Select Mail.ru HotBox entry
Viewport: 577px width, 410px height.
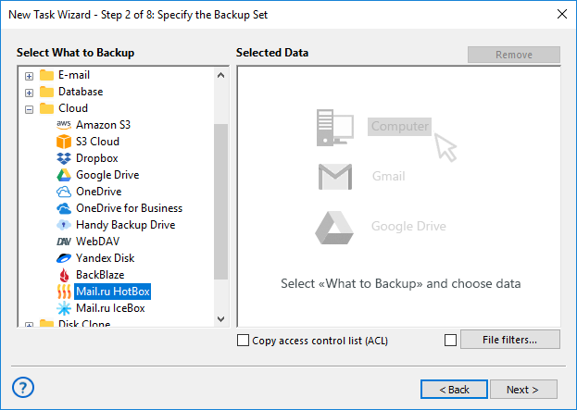pos(113,292)
